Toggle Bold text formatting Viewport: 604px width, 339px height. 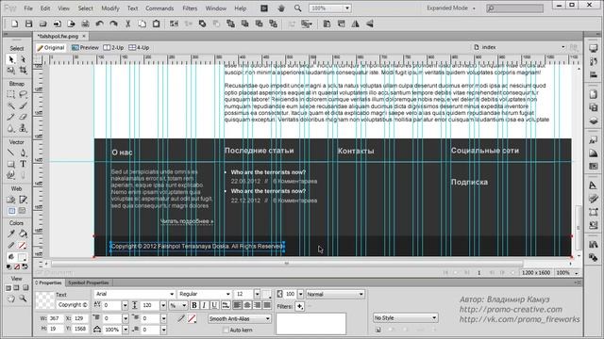194,305
